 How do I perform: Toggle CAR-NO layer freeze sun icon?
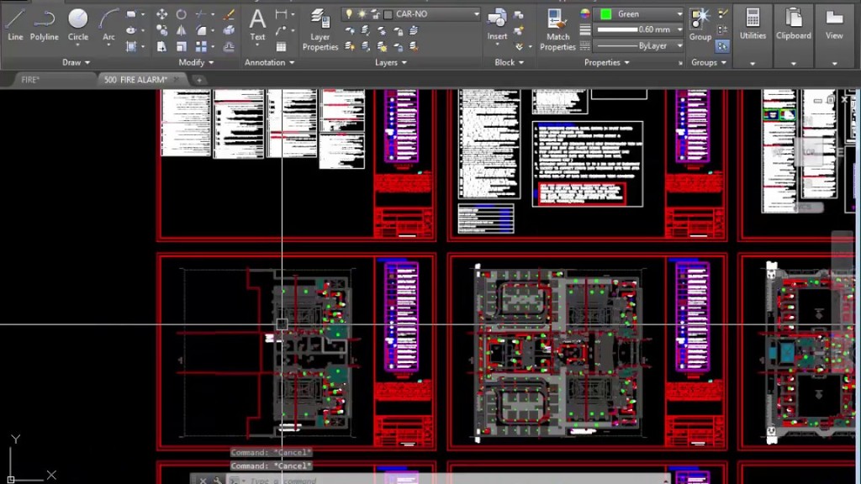click(362, 13)
